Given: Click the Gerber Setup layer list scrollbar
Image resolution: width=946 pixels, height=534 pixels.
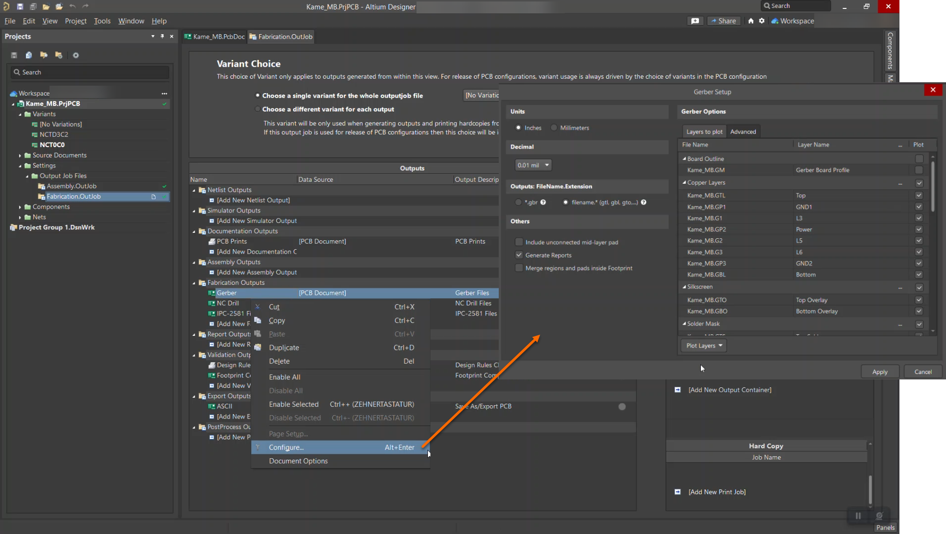Looking at the screenshot, I should [x=933, y=186].
